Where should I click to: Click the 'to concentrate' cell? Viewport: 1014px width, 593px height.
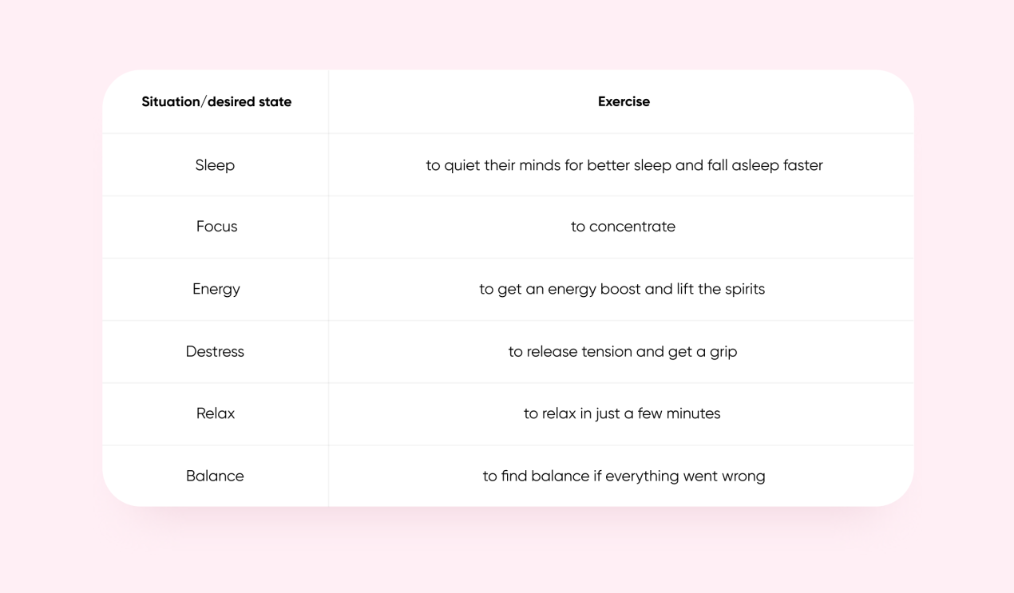(x=623, y=227)
